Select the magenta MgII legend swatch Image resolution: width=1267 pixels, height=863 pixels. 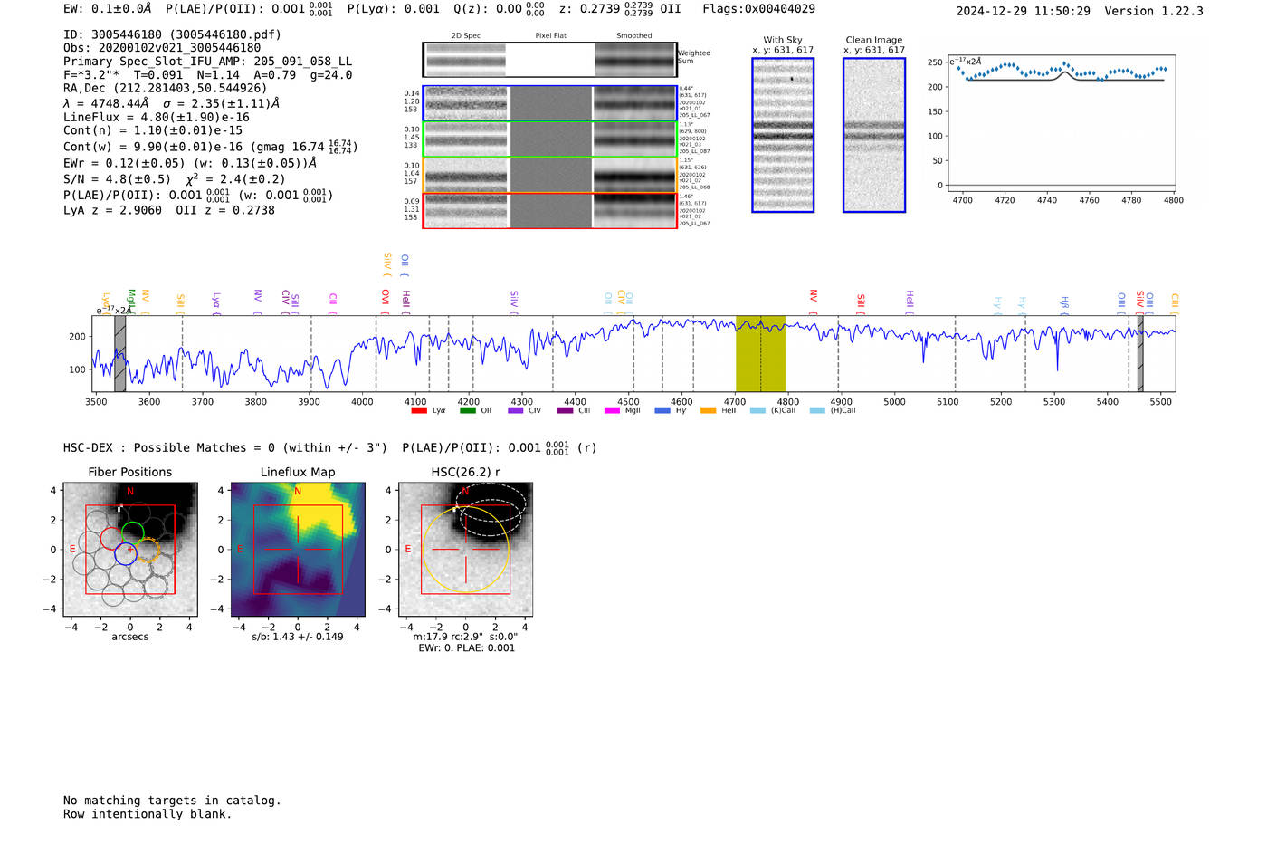tap(613, 410)
